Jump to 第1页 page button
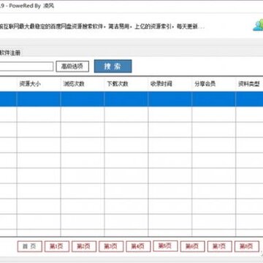The height and width of the screenshot is (263, 263). (57, 246)
